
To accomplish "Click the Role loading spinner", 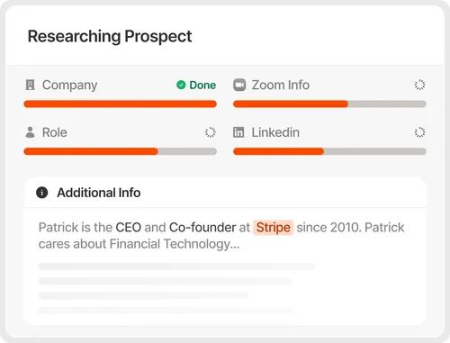I will (211, 132).
